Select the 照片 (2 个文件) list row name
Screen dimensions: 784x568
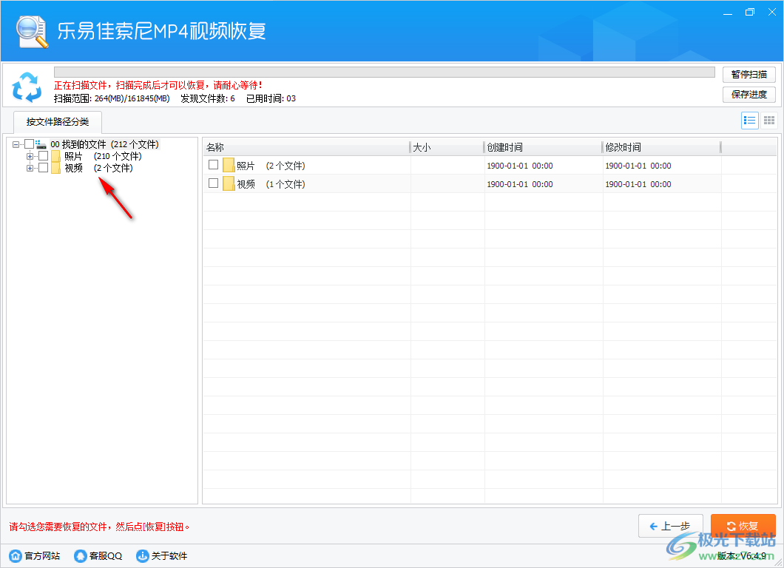coord(271,166)
